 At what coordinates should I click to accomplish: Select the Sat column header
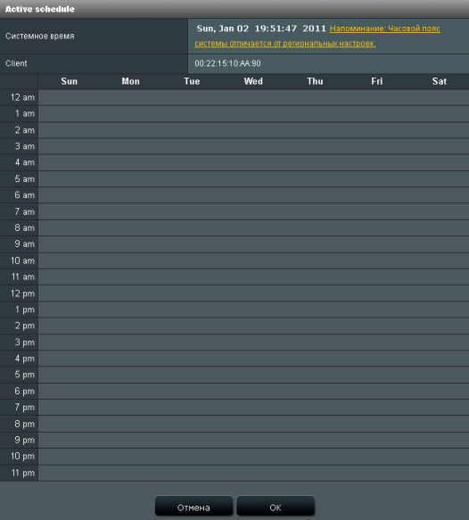point(439,81)
